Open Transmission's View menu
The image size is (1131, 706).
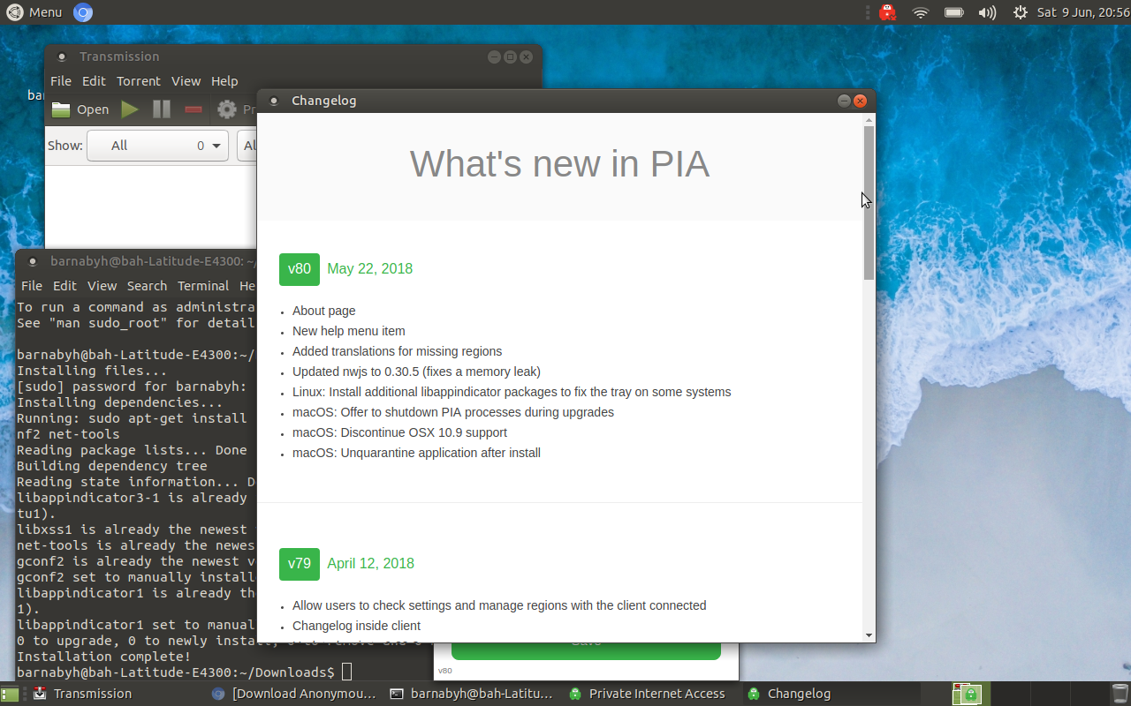pos(186,81)
